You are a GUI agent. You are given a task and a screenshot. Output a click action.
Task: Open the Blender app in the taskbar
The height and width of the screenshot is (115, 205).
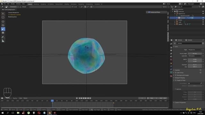click(x=50, y=113)
